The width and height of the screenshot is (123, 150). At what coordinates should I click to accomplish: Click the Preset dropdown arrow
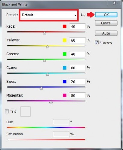pyautogui.click(x=75, y=15)
